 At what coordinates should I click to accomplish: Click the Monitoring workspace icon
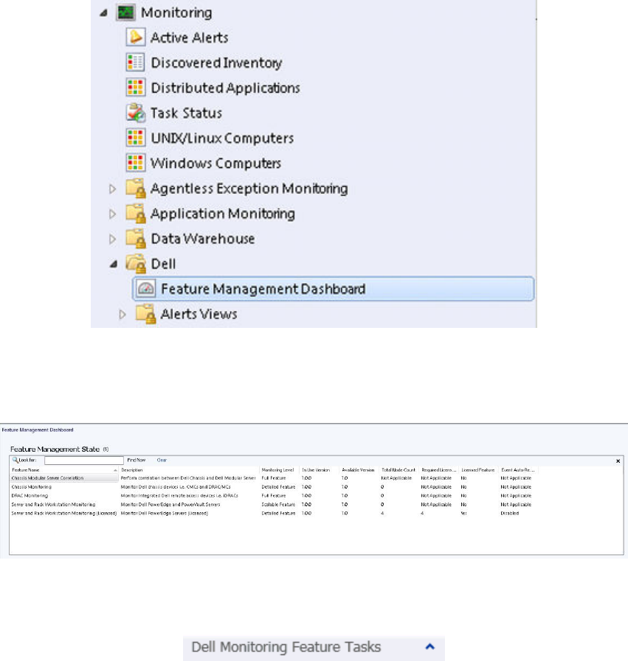(x=125, y=13)
